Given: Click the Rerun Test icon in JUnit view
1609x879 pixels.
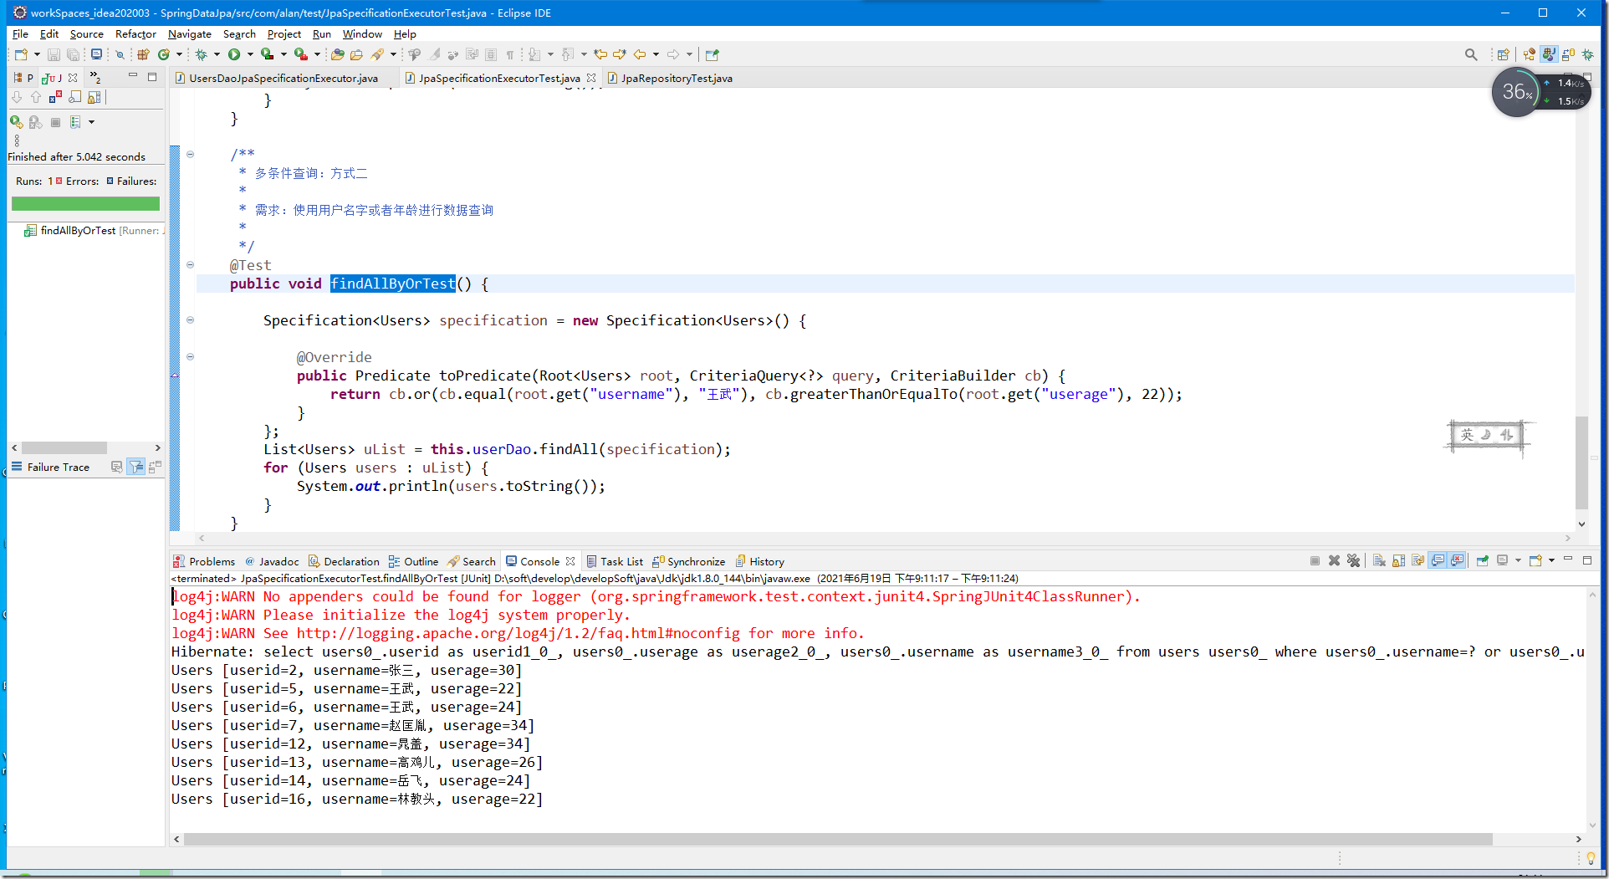Looking at the screenshot, I should 16,122.
